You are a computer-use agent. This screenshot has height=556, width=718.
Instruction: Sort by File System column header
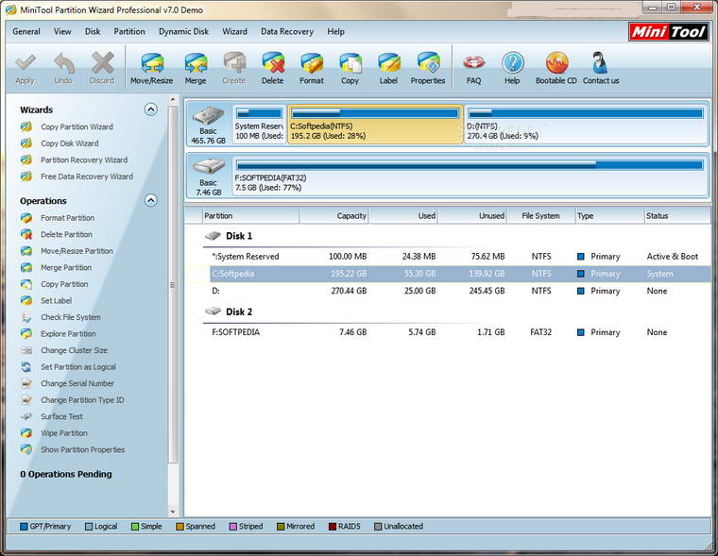pos(541,215)
